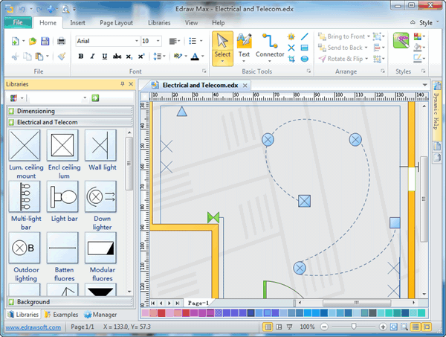
Task: Pick the Wall light symbol
Action: [100, 144]
